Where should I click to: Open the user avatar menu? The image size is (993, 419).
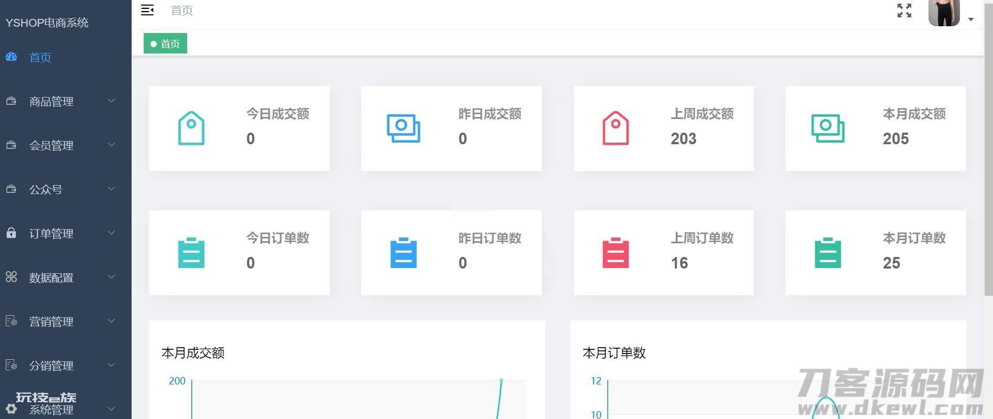(x=944, y=13)
